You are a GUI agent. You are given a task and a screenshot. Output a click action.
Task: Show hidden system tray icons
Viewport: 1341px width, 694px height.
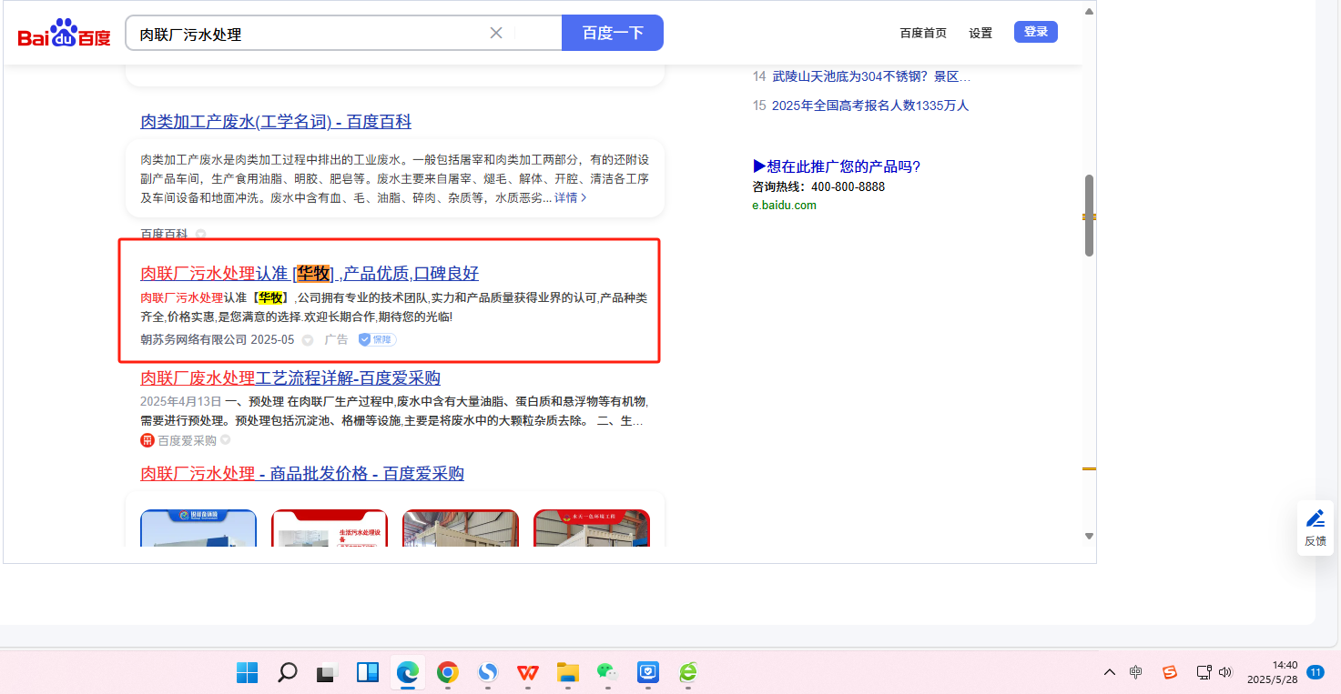click(1109, 672)
